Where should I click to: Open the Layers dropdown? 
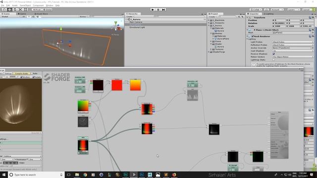pos(294,9)
